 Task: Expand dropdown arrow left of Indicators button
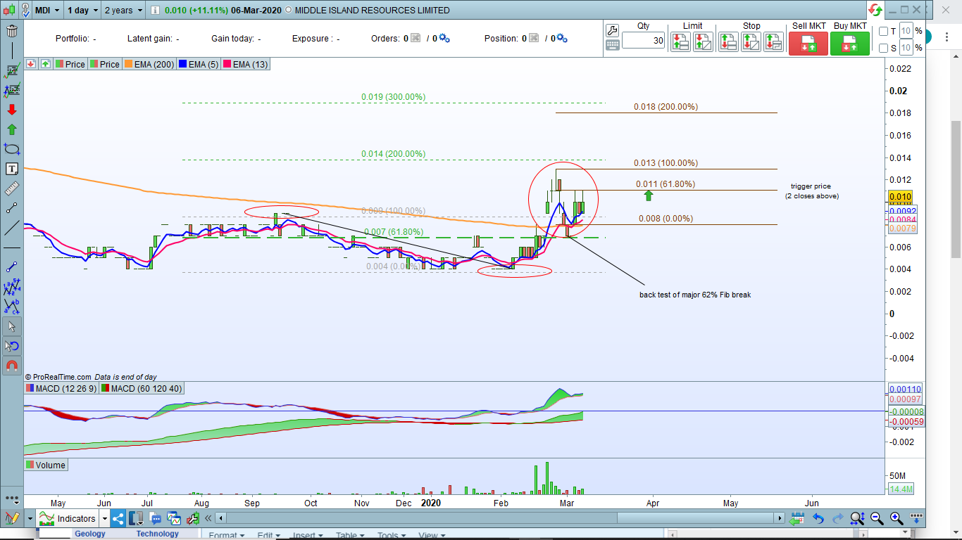pos(30,519)
